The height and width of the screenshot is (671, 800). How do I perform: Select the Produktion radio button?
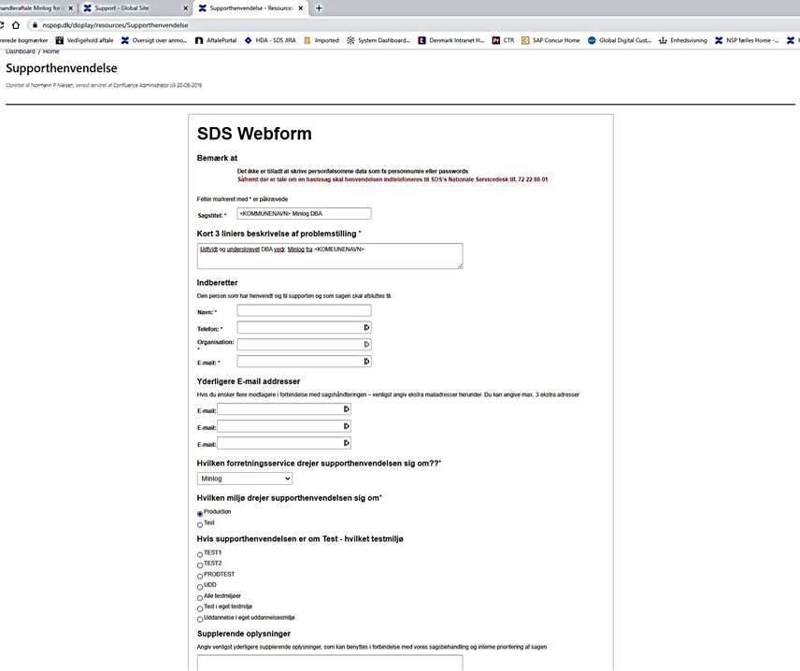200,513
